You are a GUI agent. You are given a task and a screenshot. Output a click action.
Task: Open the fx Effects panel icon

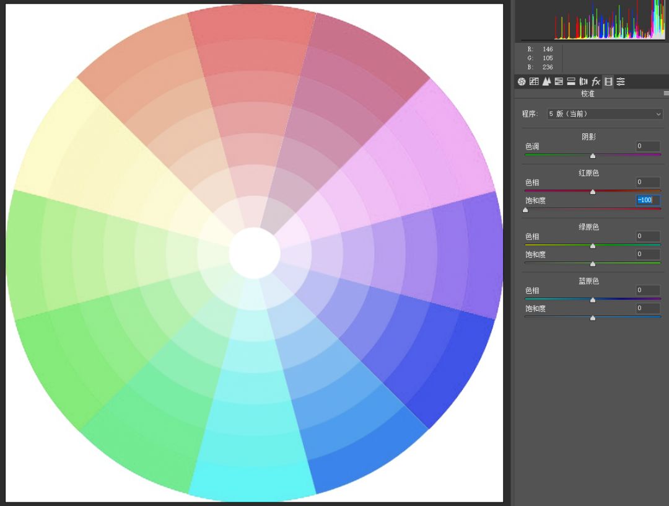tap(596, 82)
